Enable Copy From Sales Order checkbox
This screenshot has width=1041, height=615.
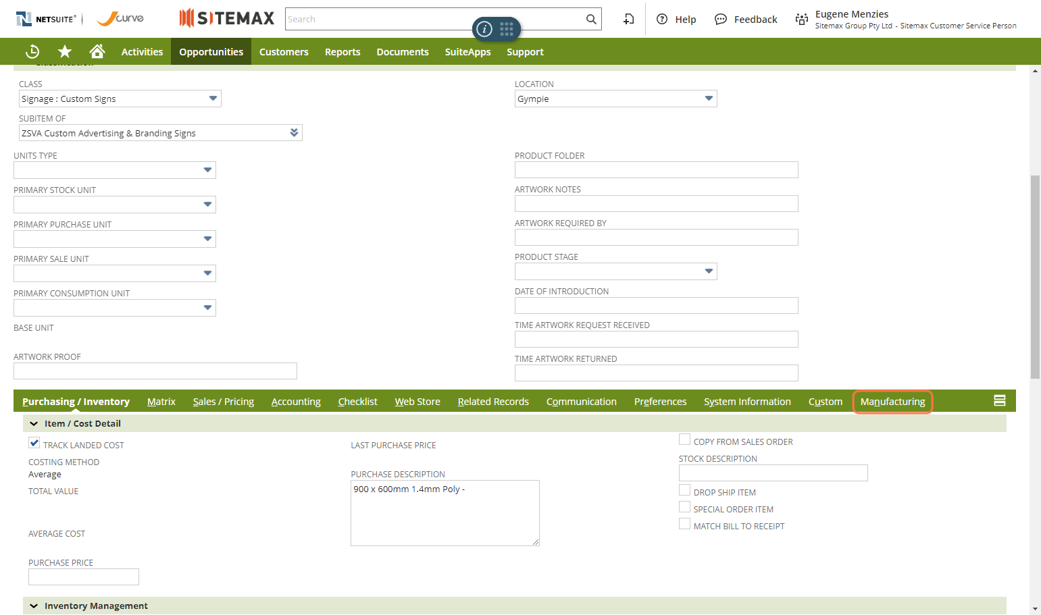coord(684,439)
